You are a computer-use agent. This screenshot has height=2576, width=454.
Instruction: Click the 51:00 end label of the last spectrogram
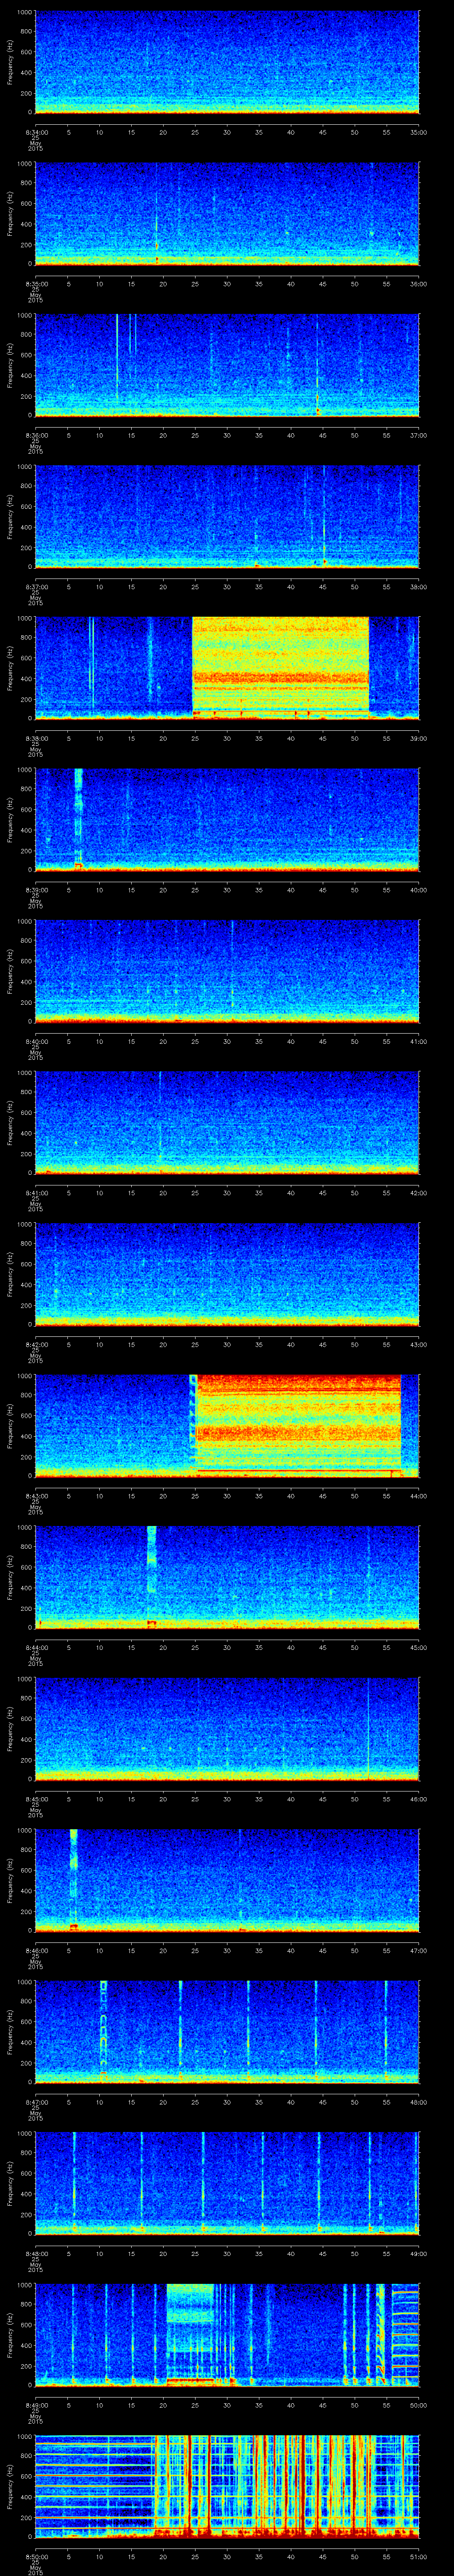(x=418, y=2555)
